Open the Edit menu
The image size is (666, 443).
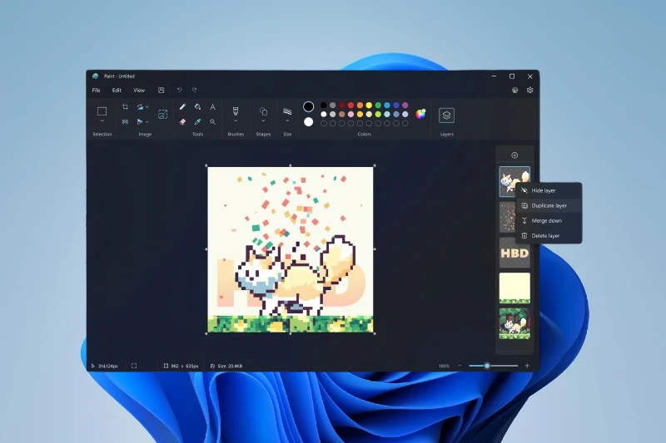117,90
